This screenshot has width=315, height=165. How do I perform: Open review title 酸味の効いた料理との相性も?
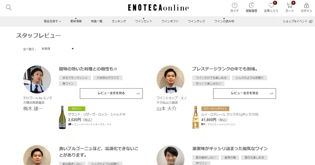pos(88,69)
